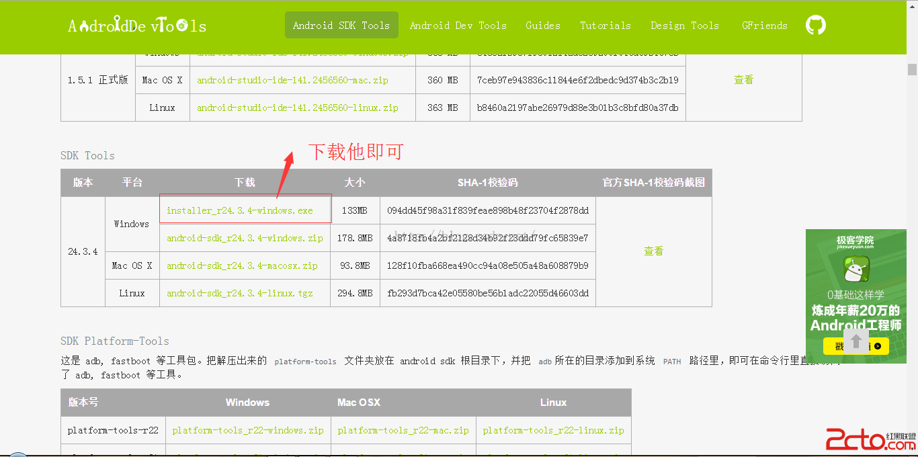Download platform-tools_r22-mac.zip
This screenshot has width=918, height=457.
403,430
